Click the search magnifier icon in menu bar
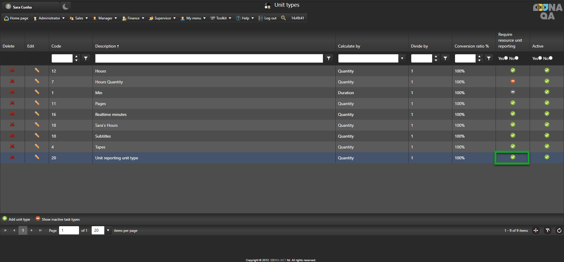Image resolution: width=564 pixels, height=262 pixels. point(283,18)
